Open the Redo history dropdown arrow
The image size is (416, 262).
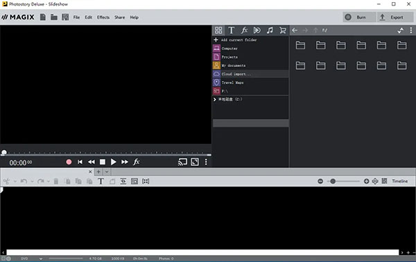49,182
